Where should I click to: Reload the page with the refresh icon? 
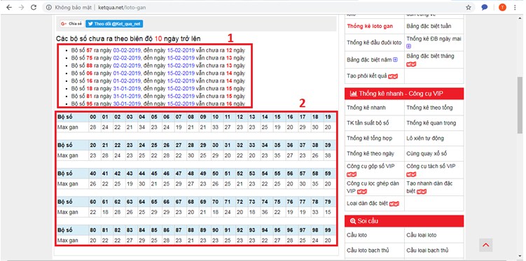tap(34, 8)
